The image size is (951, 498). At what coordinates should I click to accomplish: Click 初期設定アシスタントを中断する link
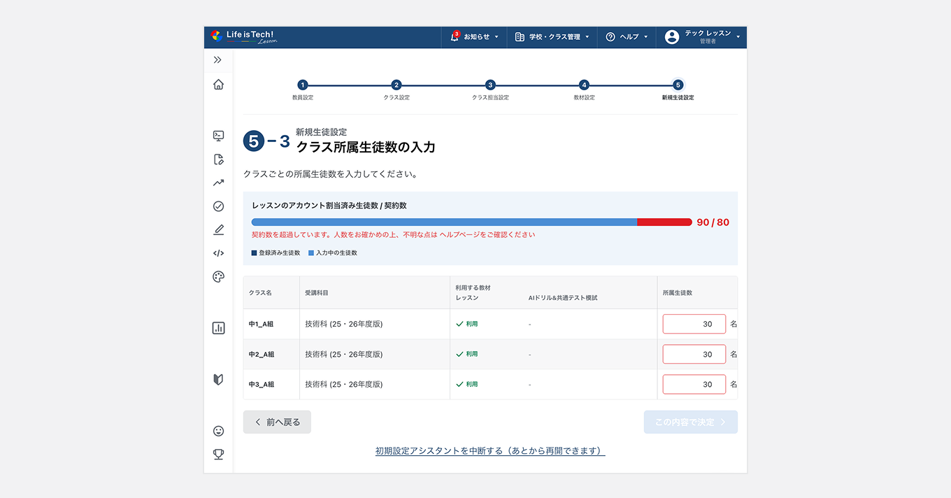point(489,451)
